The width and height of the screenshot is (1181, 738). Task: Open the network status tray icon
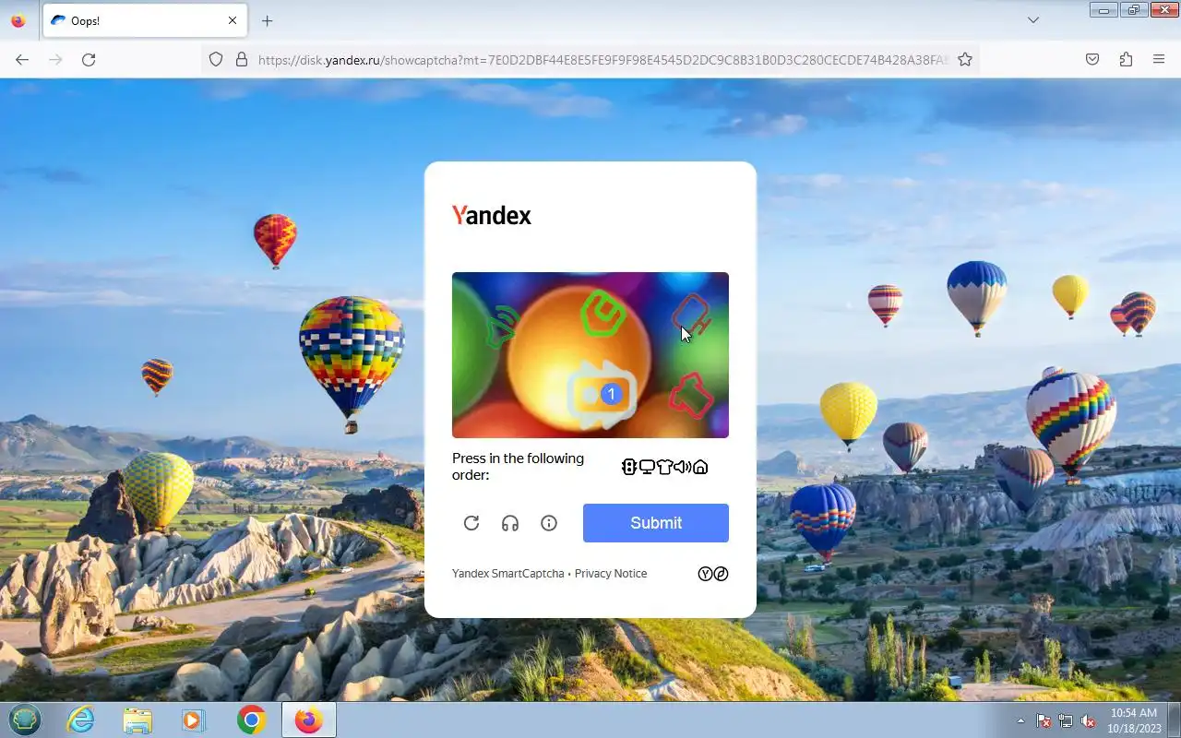(1066, 720)
